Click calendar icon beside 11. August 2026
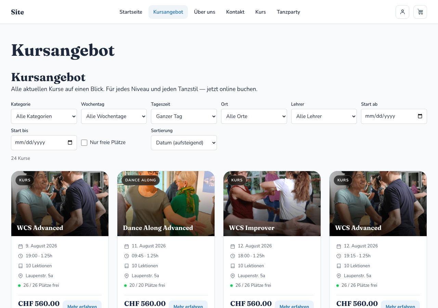 [127, 246]
